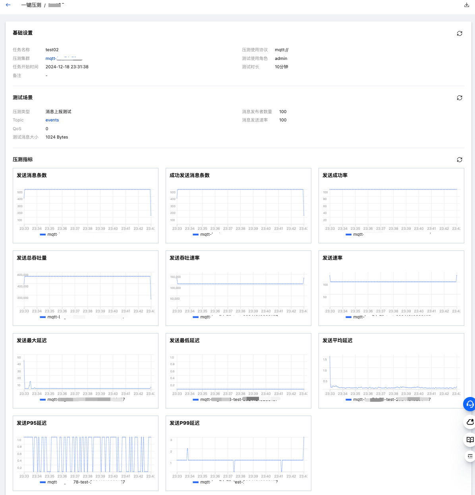This screenshot has height=495, width=475.
Task: Refresh the 基础设置 section
Action: click(x=460, y=33)
